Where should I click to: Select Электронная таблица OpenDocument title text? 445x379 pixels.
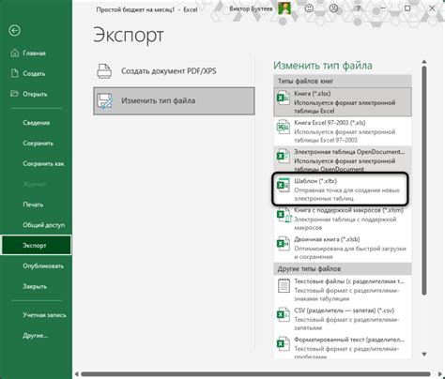coord(349,152)
